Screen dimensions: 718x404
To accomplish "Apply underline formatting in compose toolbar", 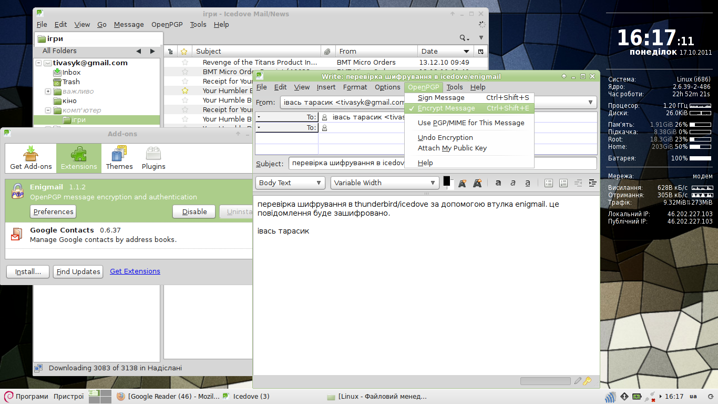I will [x=528, y=183].
